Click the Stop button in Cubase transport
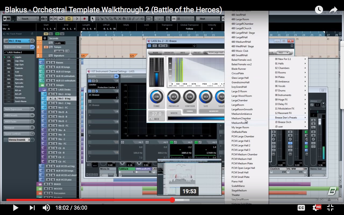The image size is (344, 215). click(69, 19)
